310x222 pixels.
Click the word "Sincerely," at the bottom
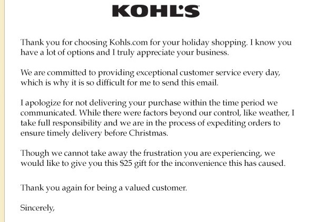37,208
